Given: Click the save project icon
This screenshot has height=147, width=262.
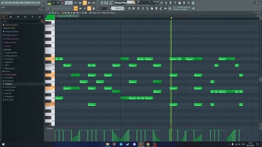Looking at the screenshot, I should [x=179, y=3].
